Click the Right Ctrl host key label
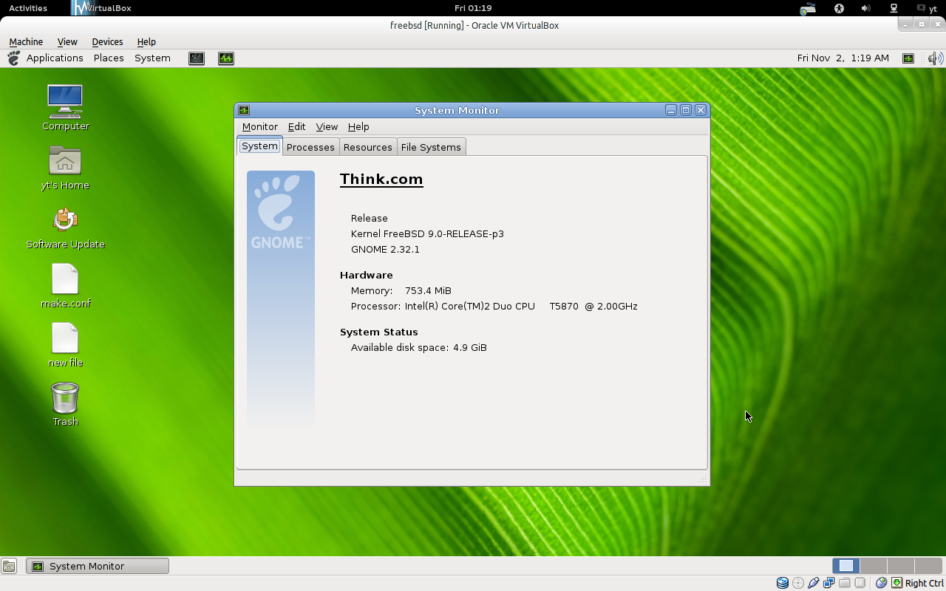946x591 pixels. click(x=924, y=583)
